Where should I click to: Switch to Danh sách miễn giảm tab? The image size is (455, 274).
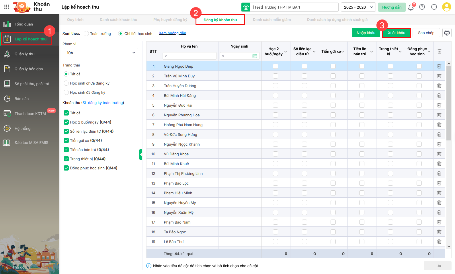coord(272,19)
